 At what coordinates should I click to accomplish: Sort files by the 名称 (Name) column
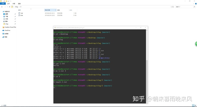click(x=19, y=10)
